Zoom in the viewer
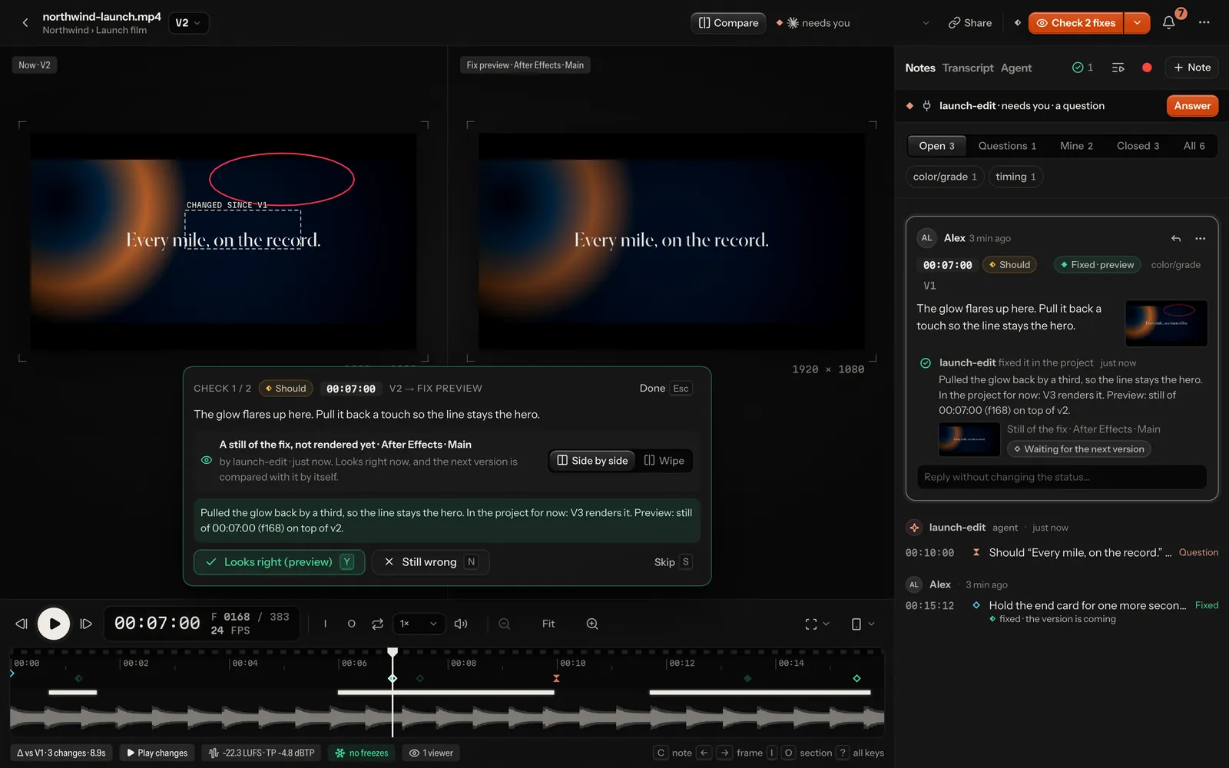This screenshot has height=768, width=1229. (592, 624)
